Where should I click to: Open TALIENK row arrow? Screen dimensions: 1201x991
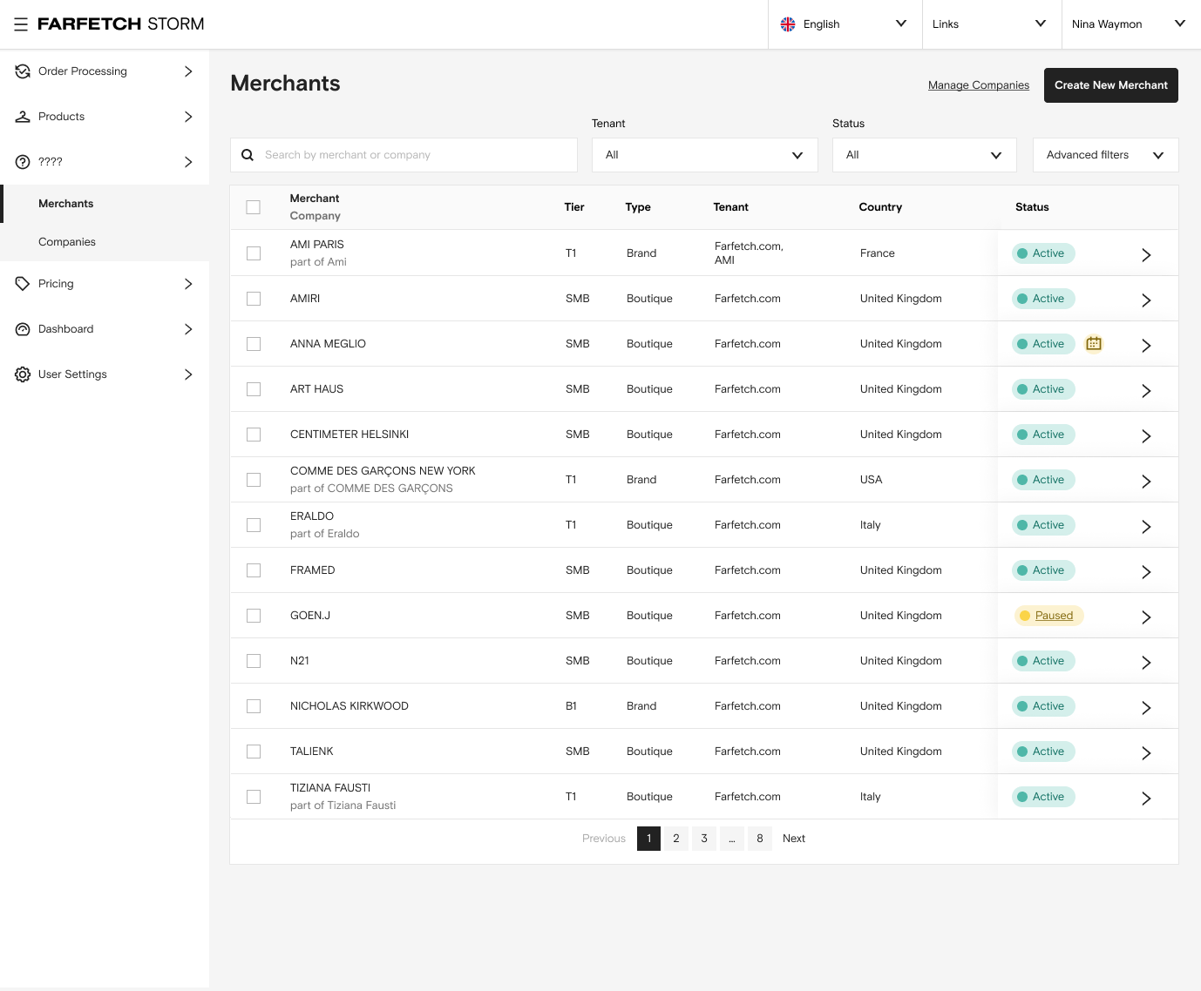tap(1146, 753)
